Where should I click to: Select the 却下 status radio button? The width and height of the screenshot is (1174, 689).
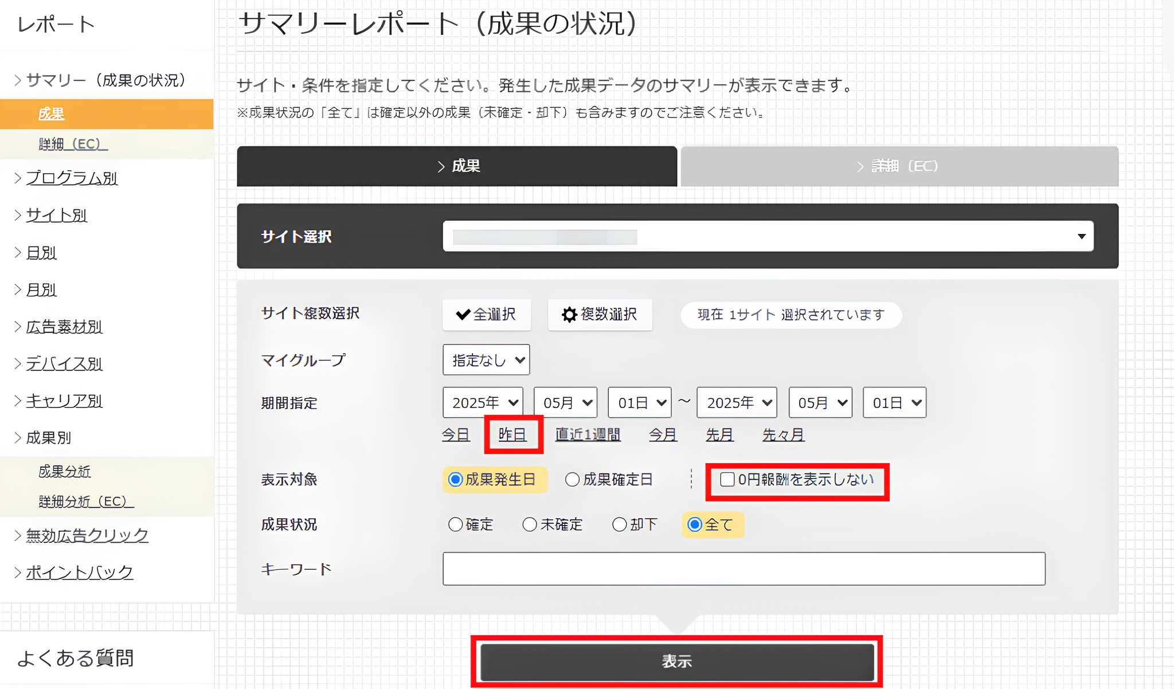(619, 524)
